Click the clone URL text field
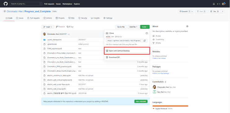Viewport: 230px width, 113px height. click(x=124, y=41)
